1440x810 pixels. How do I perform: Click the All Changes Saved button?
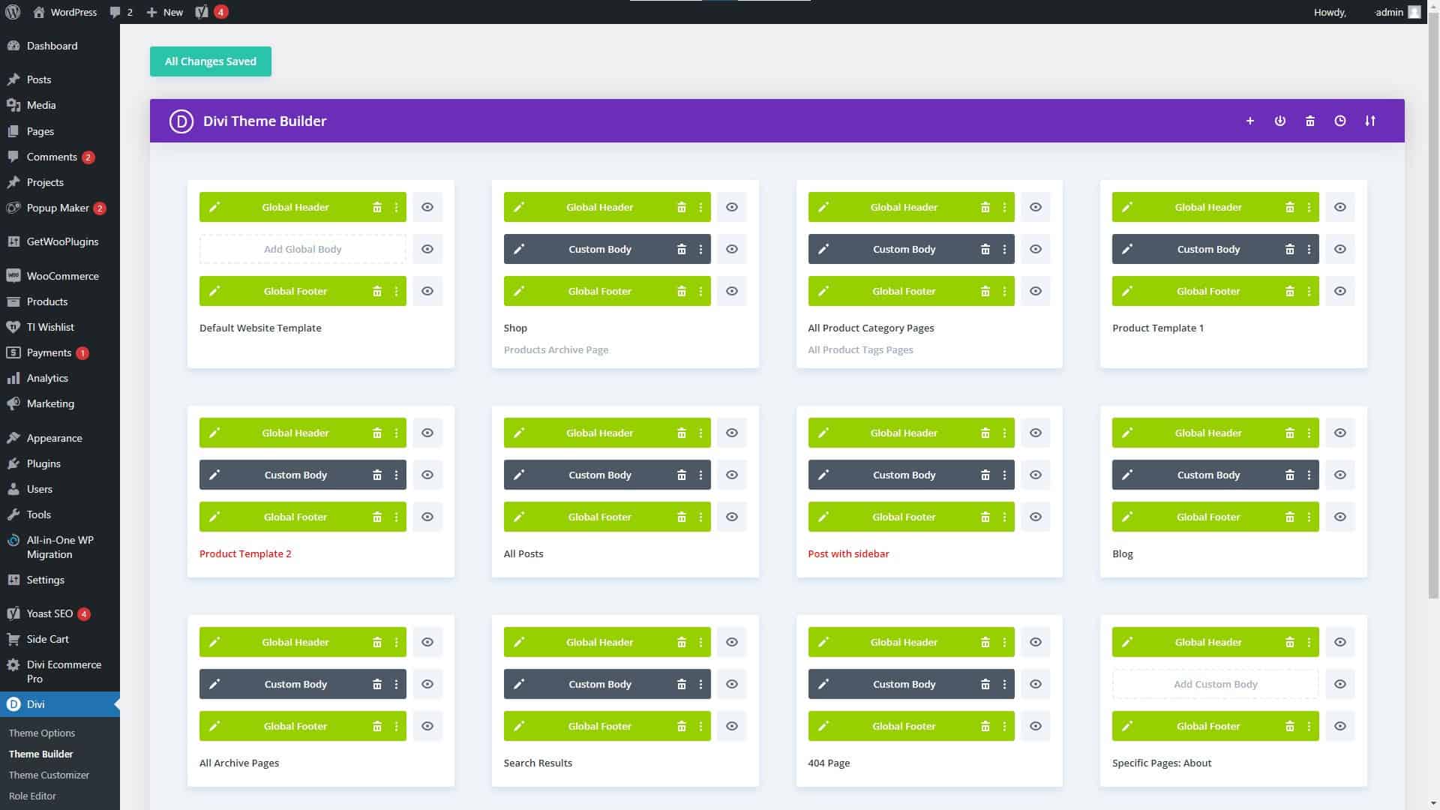pos(210,61)
